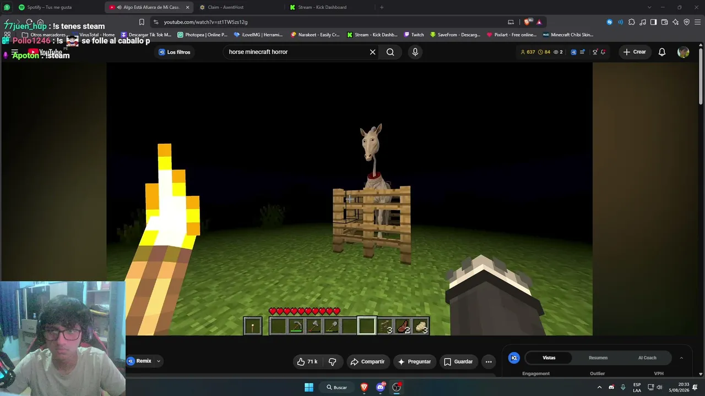Click the video player frame

(349, 199)
